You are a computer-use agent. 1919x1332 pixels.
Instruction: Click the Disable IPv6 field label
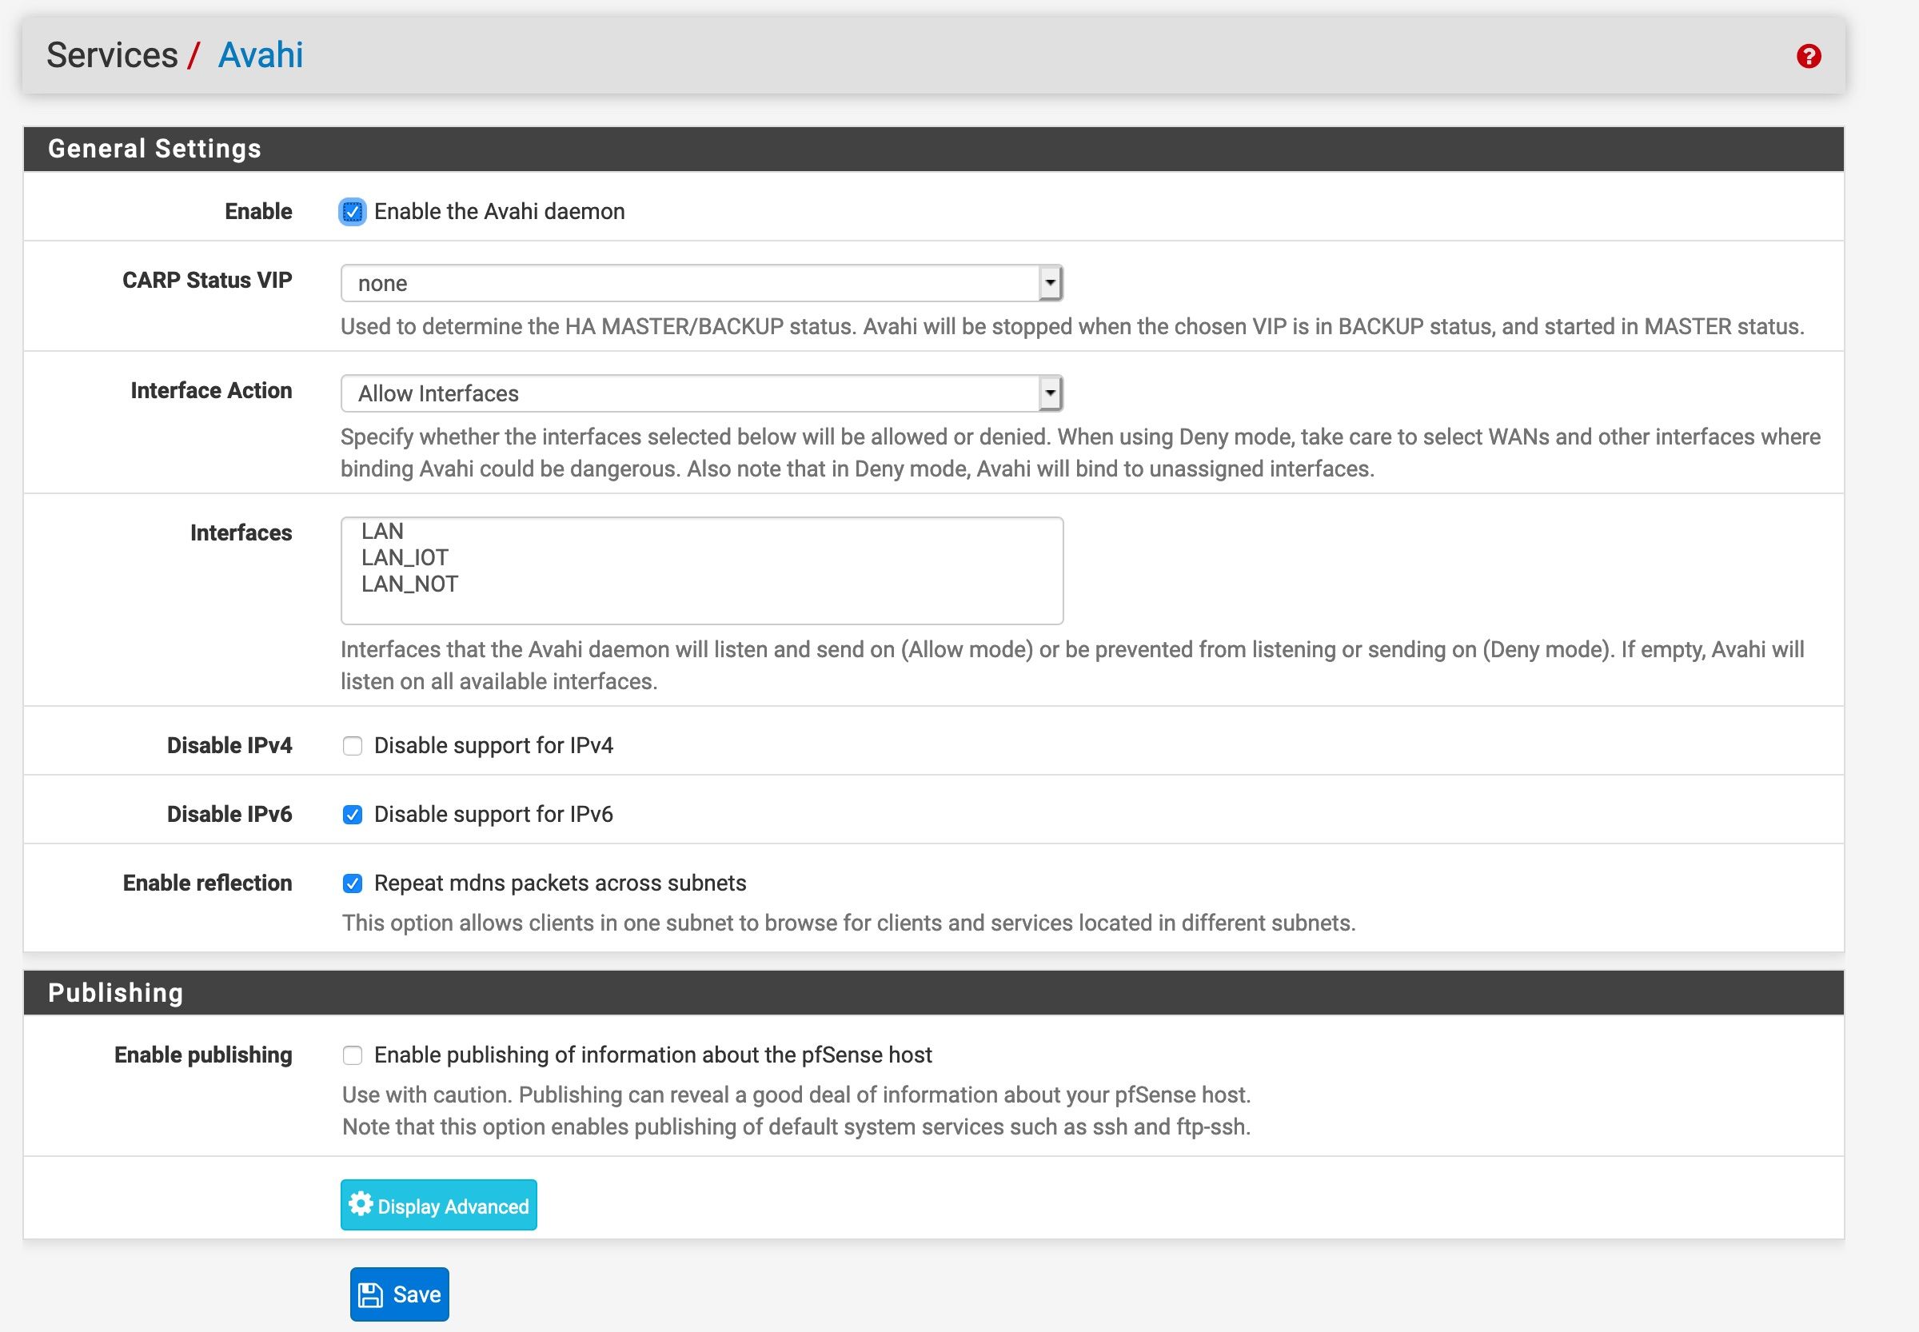tap(229, 815)
